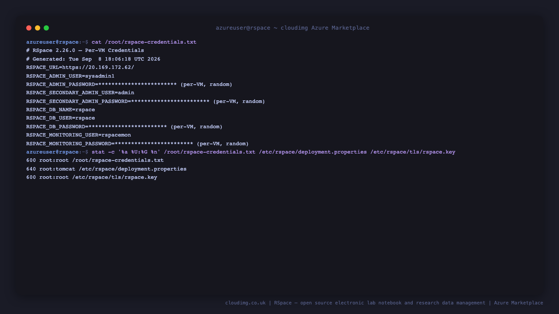559x314 pixels.
Task: Click the '# RSpace 2.26.0 — Per-VM Credentials' line
Action: point(85,51)
